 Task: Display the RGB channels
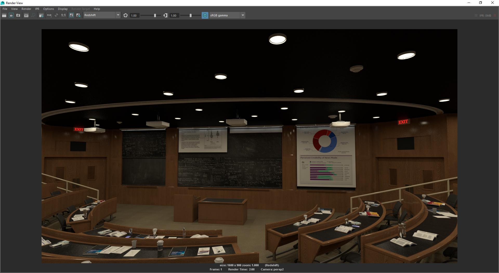(x=49, y=15)
